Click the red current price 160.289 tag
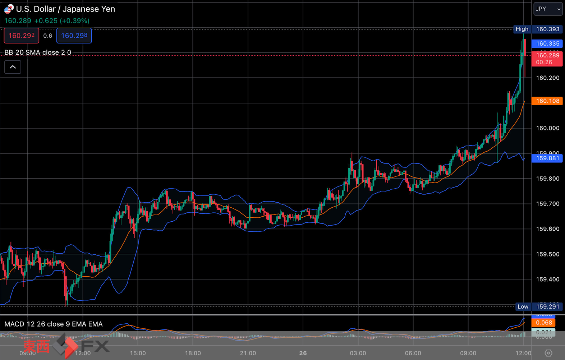The height and width of the screenshot is (360, 565). point(547,59)
